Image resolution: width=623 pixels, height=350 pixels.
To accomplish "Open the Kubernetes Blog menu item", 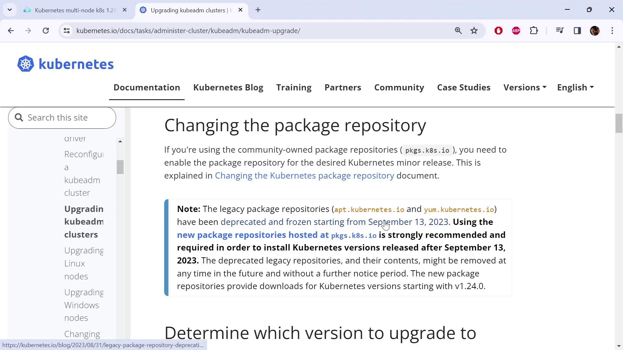I will click(228, 87).
